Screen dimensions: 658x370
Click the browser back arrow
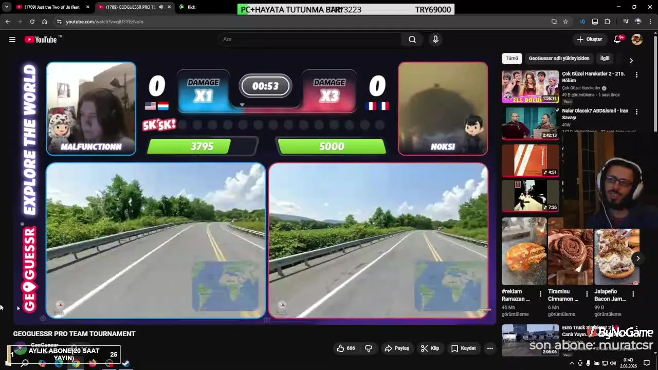pos(7,22)
